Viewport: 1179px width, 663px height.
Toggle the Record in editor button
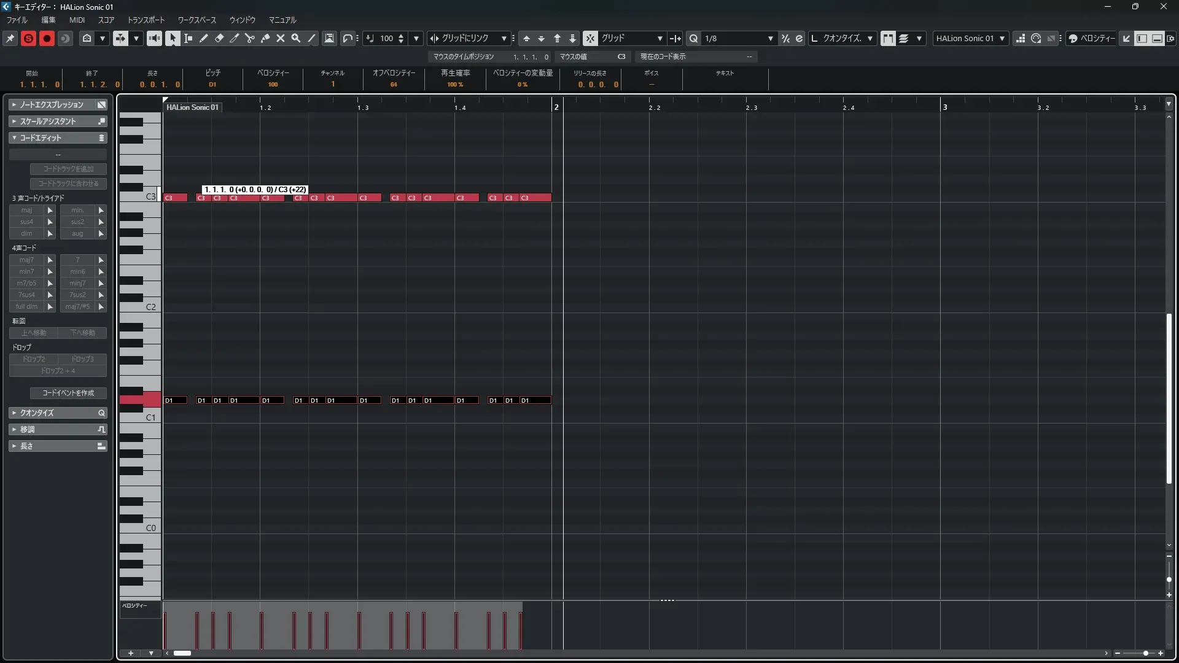[47, 38]
